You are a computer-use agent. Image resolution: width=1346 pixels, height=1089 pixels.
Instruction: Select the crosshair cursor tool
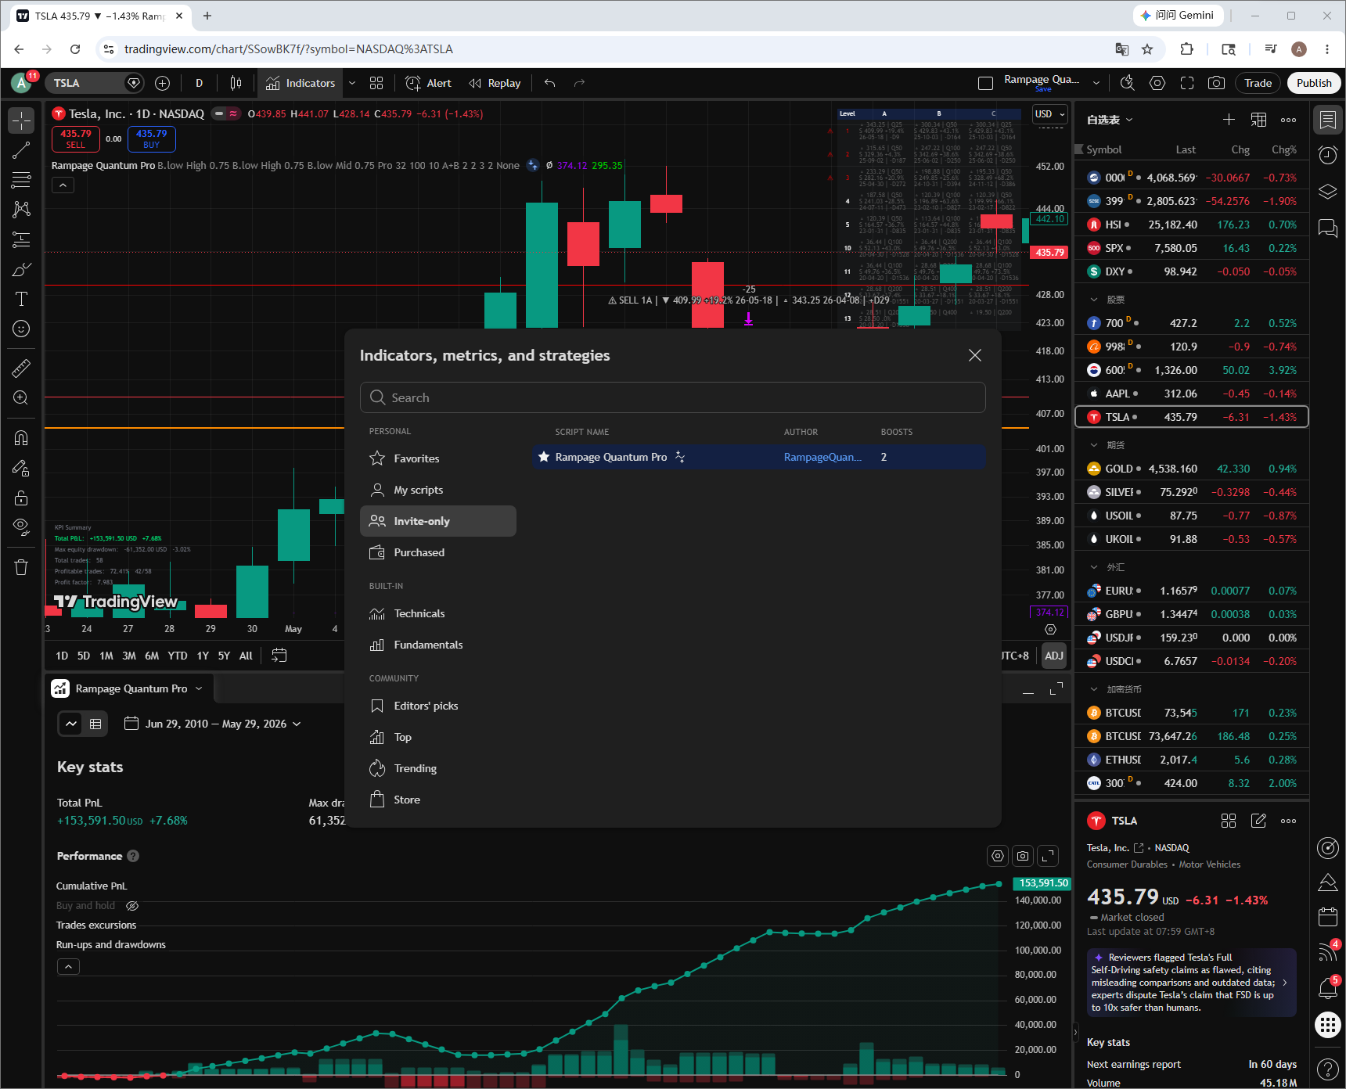coord(21,120)
